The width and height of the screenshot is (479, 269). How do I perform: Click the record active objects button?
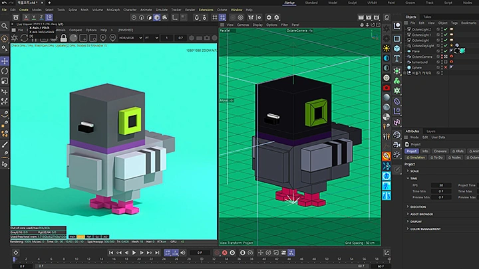(x=217, y=252)
